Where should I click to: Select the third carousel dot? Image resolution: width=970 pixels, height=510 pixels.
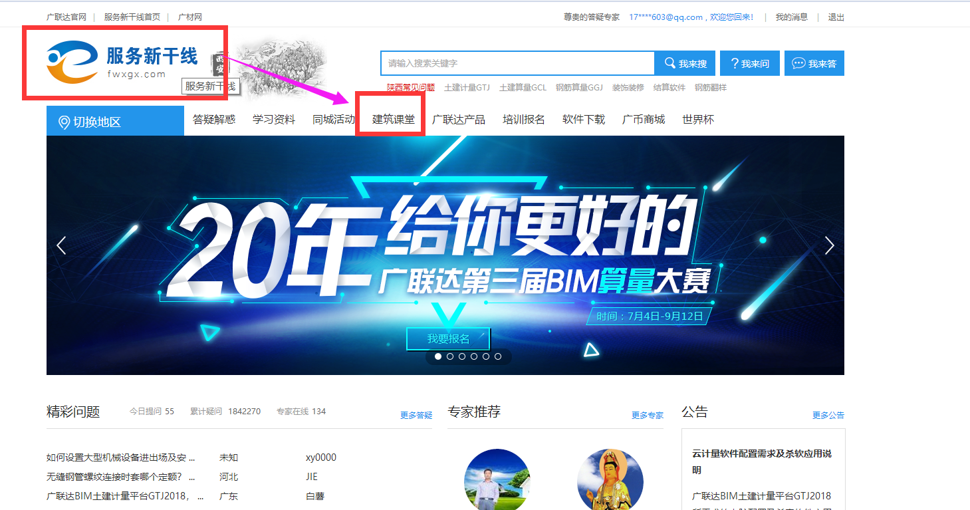(462, 356)
